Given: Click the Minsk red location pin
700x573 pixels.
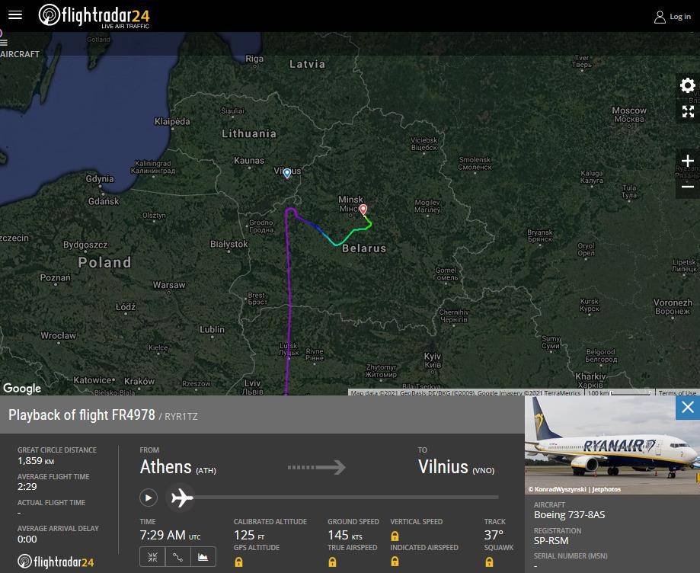Looking at the screenshot, I should tap(363, 210).
